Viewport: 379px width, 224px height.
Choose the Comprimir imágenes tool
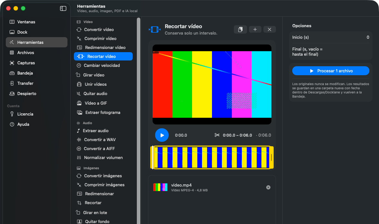pos(103,185)
